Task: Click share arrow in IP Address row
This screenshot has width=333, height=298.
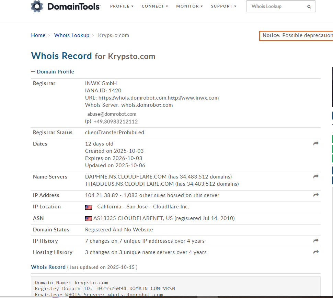Action: pos(316,195)
